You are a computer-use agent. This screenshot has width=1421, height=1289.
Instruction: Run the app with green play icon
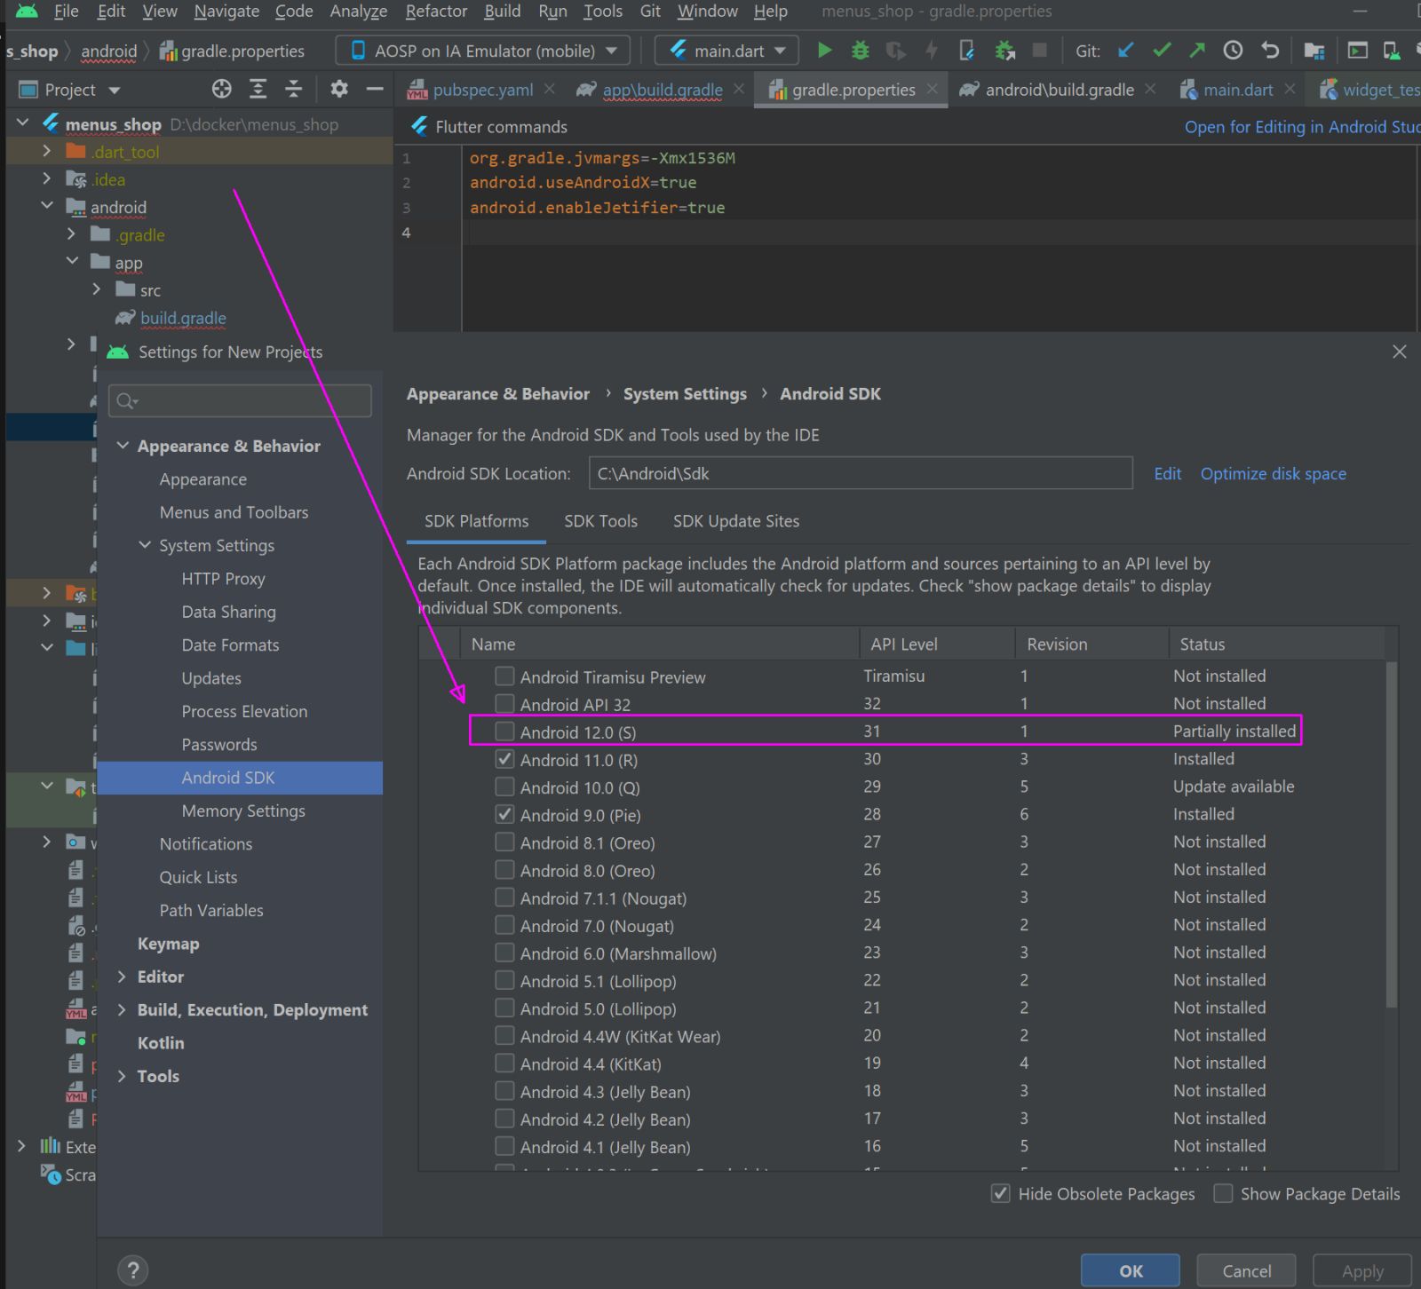(x=824, y=51)
